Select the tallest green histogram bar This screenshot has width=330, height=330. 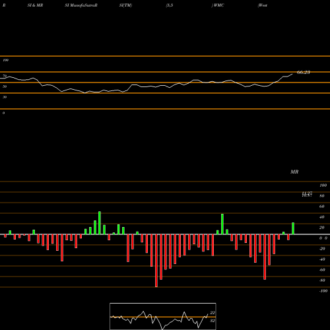point(100,223)
